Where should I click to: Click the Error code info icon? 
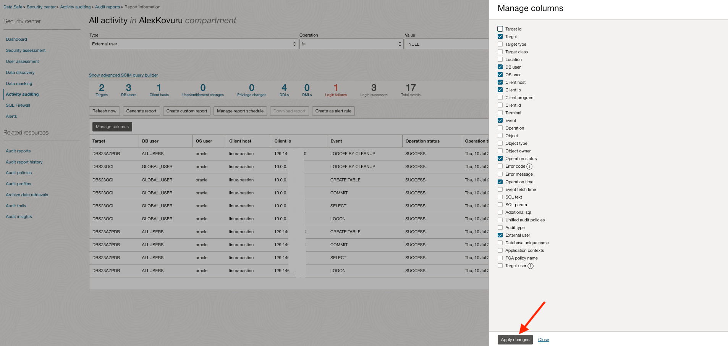(529, 166)
